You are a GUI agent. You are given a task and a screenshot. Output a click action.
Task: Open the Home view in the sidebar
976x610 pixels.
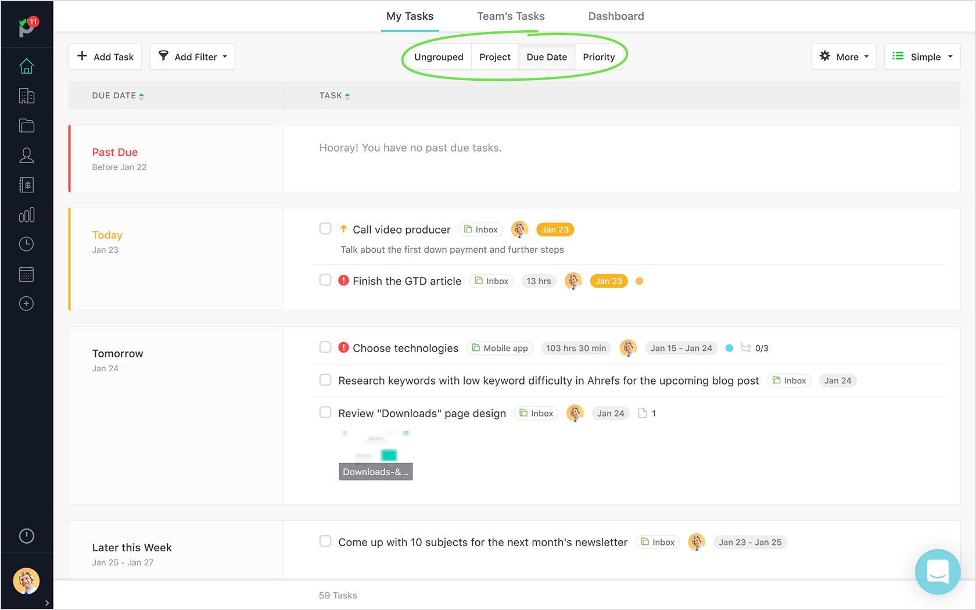point(27,66)
